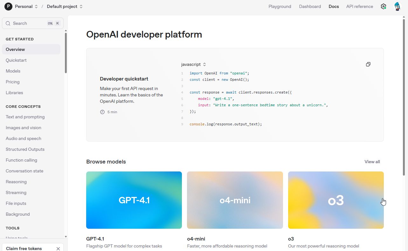
Task: Close the Claim free tokens banner
Action: [x=58, y=248]
